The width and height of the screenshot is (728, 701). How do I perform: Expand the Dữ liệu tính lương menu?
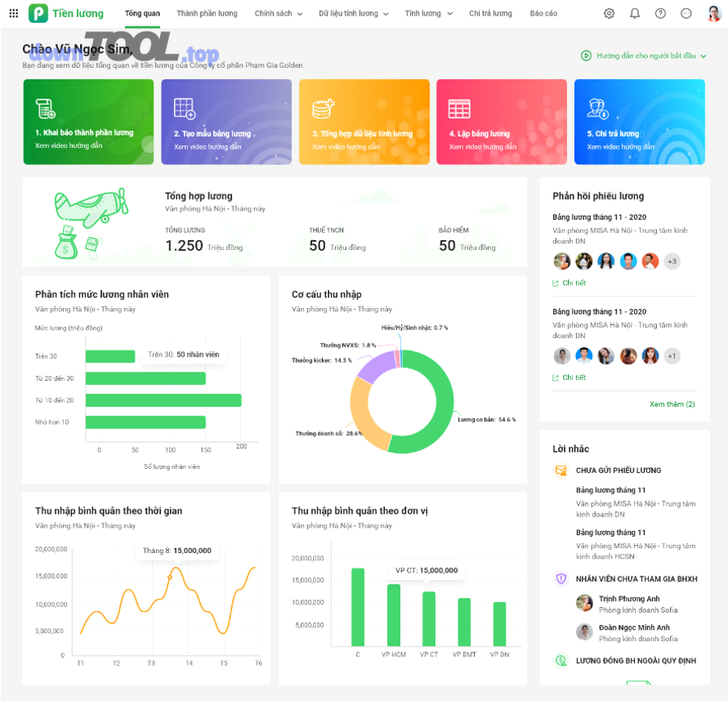[353, 14]
